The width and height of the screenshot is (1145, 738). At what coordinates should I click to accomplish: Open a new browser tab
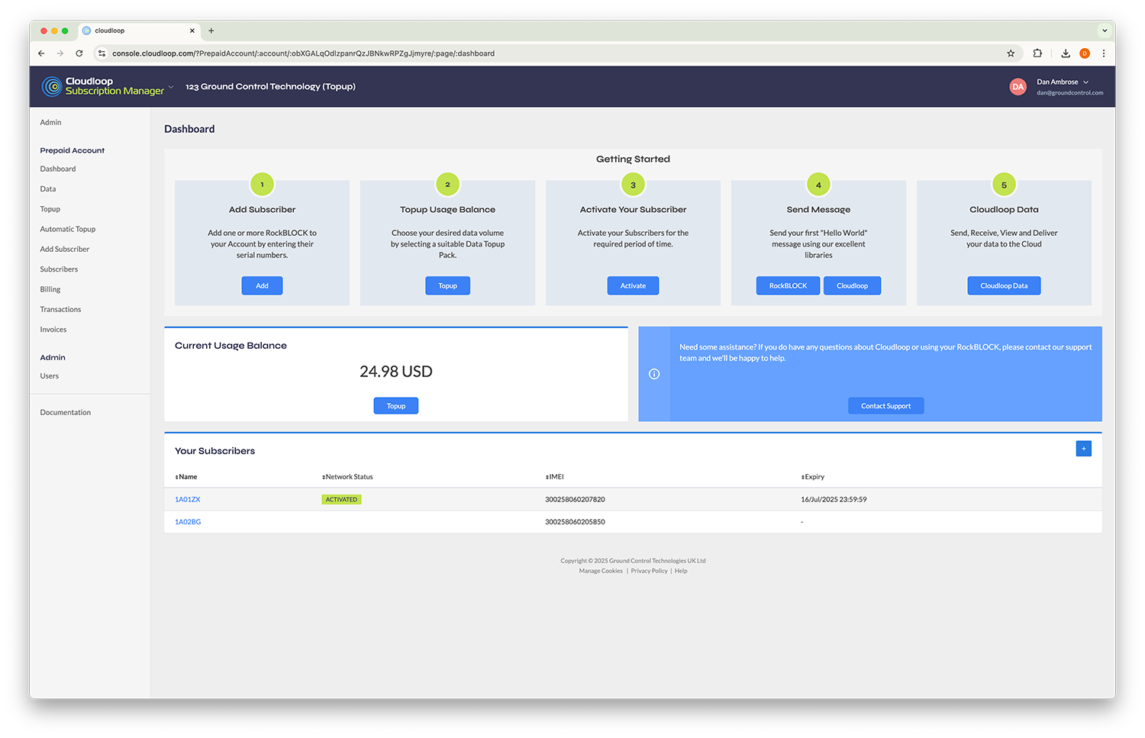(x=211, y=31)
